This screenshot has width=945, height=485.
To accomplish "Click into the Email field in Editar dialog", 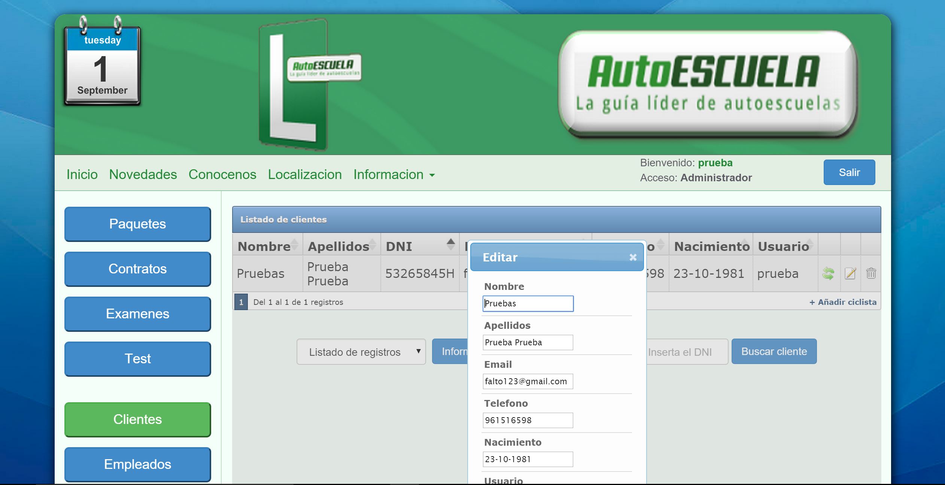I will click(x=528, y=381).
